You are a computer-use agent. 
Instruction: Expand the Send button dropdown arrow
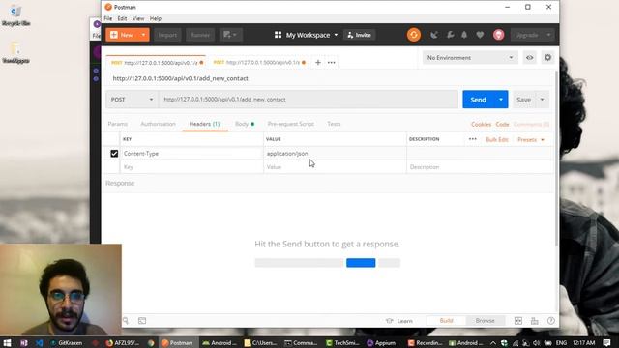pyautogui.click(x=501, y=100)
